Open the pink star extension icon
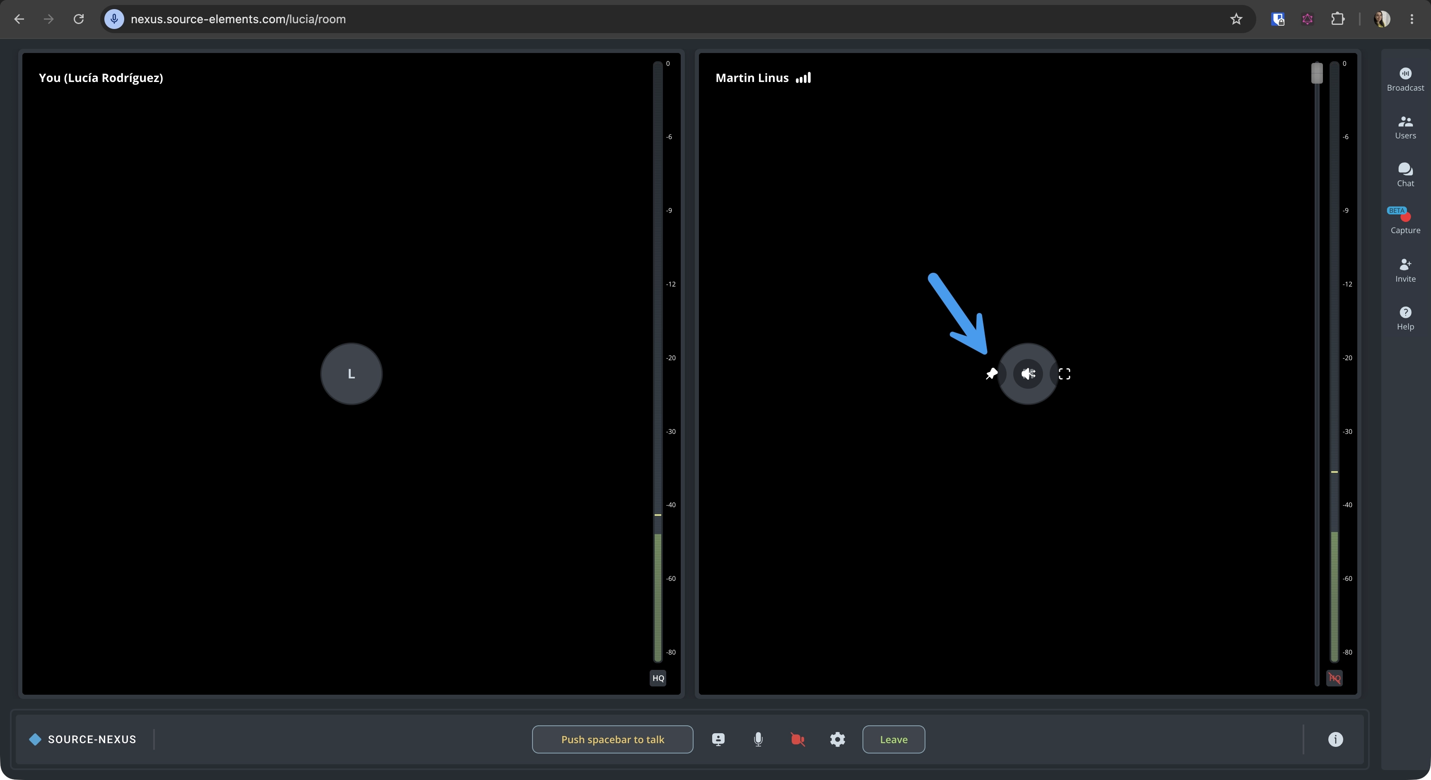Viewport: 1431px width, 780px height. coord(1307,19)
